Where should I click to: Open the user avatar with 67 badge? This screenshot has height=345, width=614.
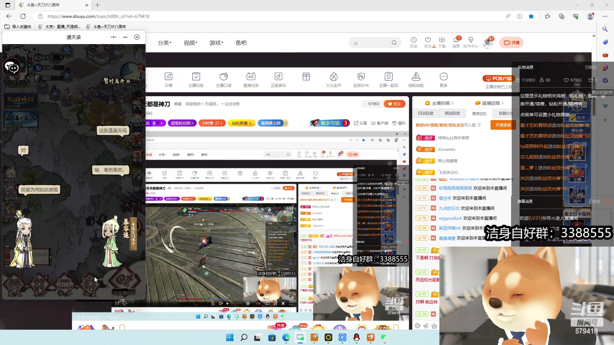[488, 42]
